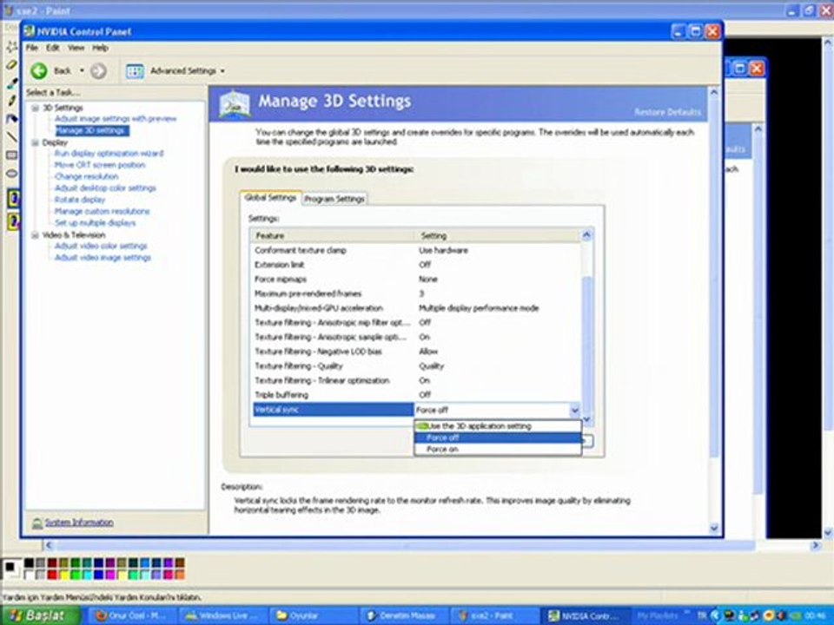Screen dimensions: 834x625
Task: Select the Airbrush tool in Paint
Action: (11, 119)
